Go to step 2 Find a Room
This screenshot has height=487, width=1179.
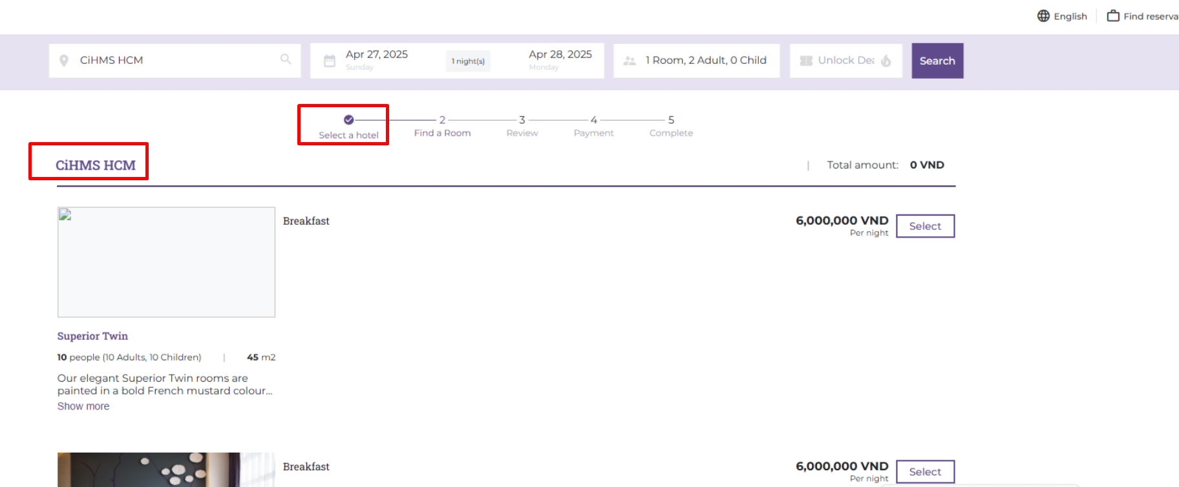click(x=442, y=127)
